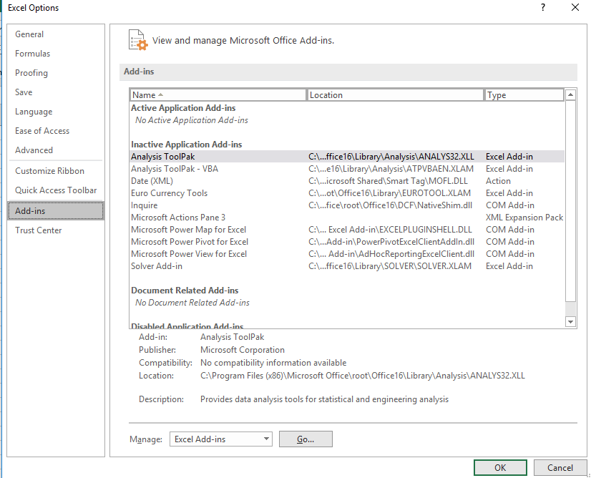Image resolution: width=591 pixels, height=478 pixels.
Task: Click the Active Application Add-ins heading
Action: point(183,108)
